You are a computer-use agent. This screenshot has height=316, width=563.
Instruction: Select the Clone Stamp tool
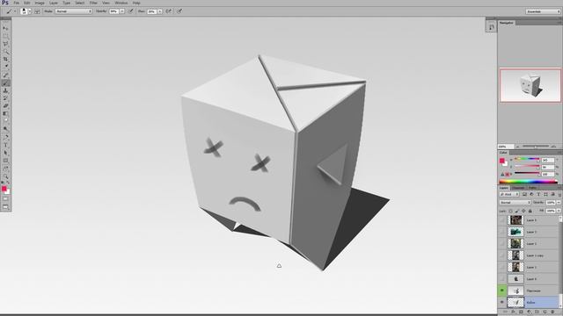point(5,90)
